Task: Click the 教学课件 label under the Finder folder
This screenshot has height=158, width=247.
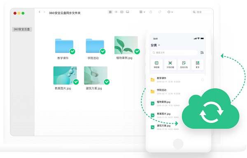Action: pos(63,58)
